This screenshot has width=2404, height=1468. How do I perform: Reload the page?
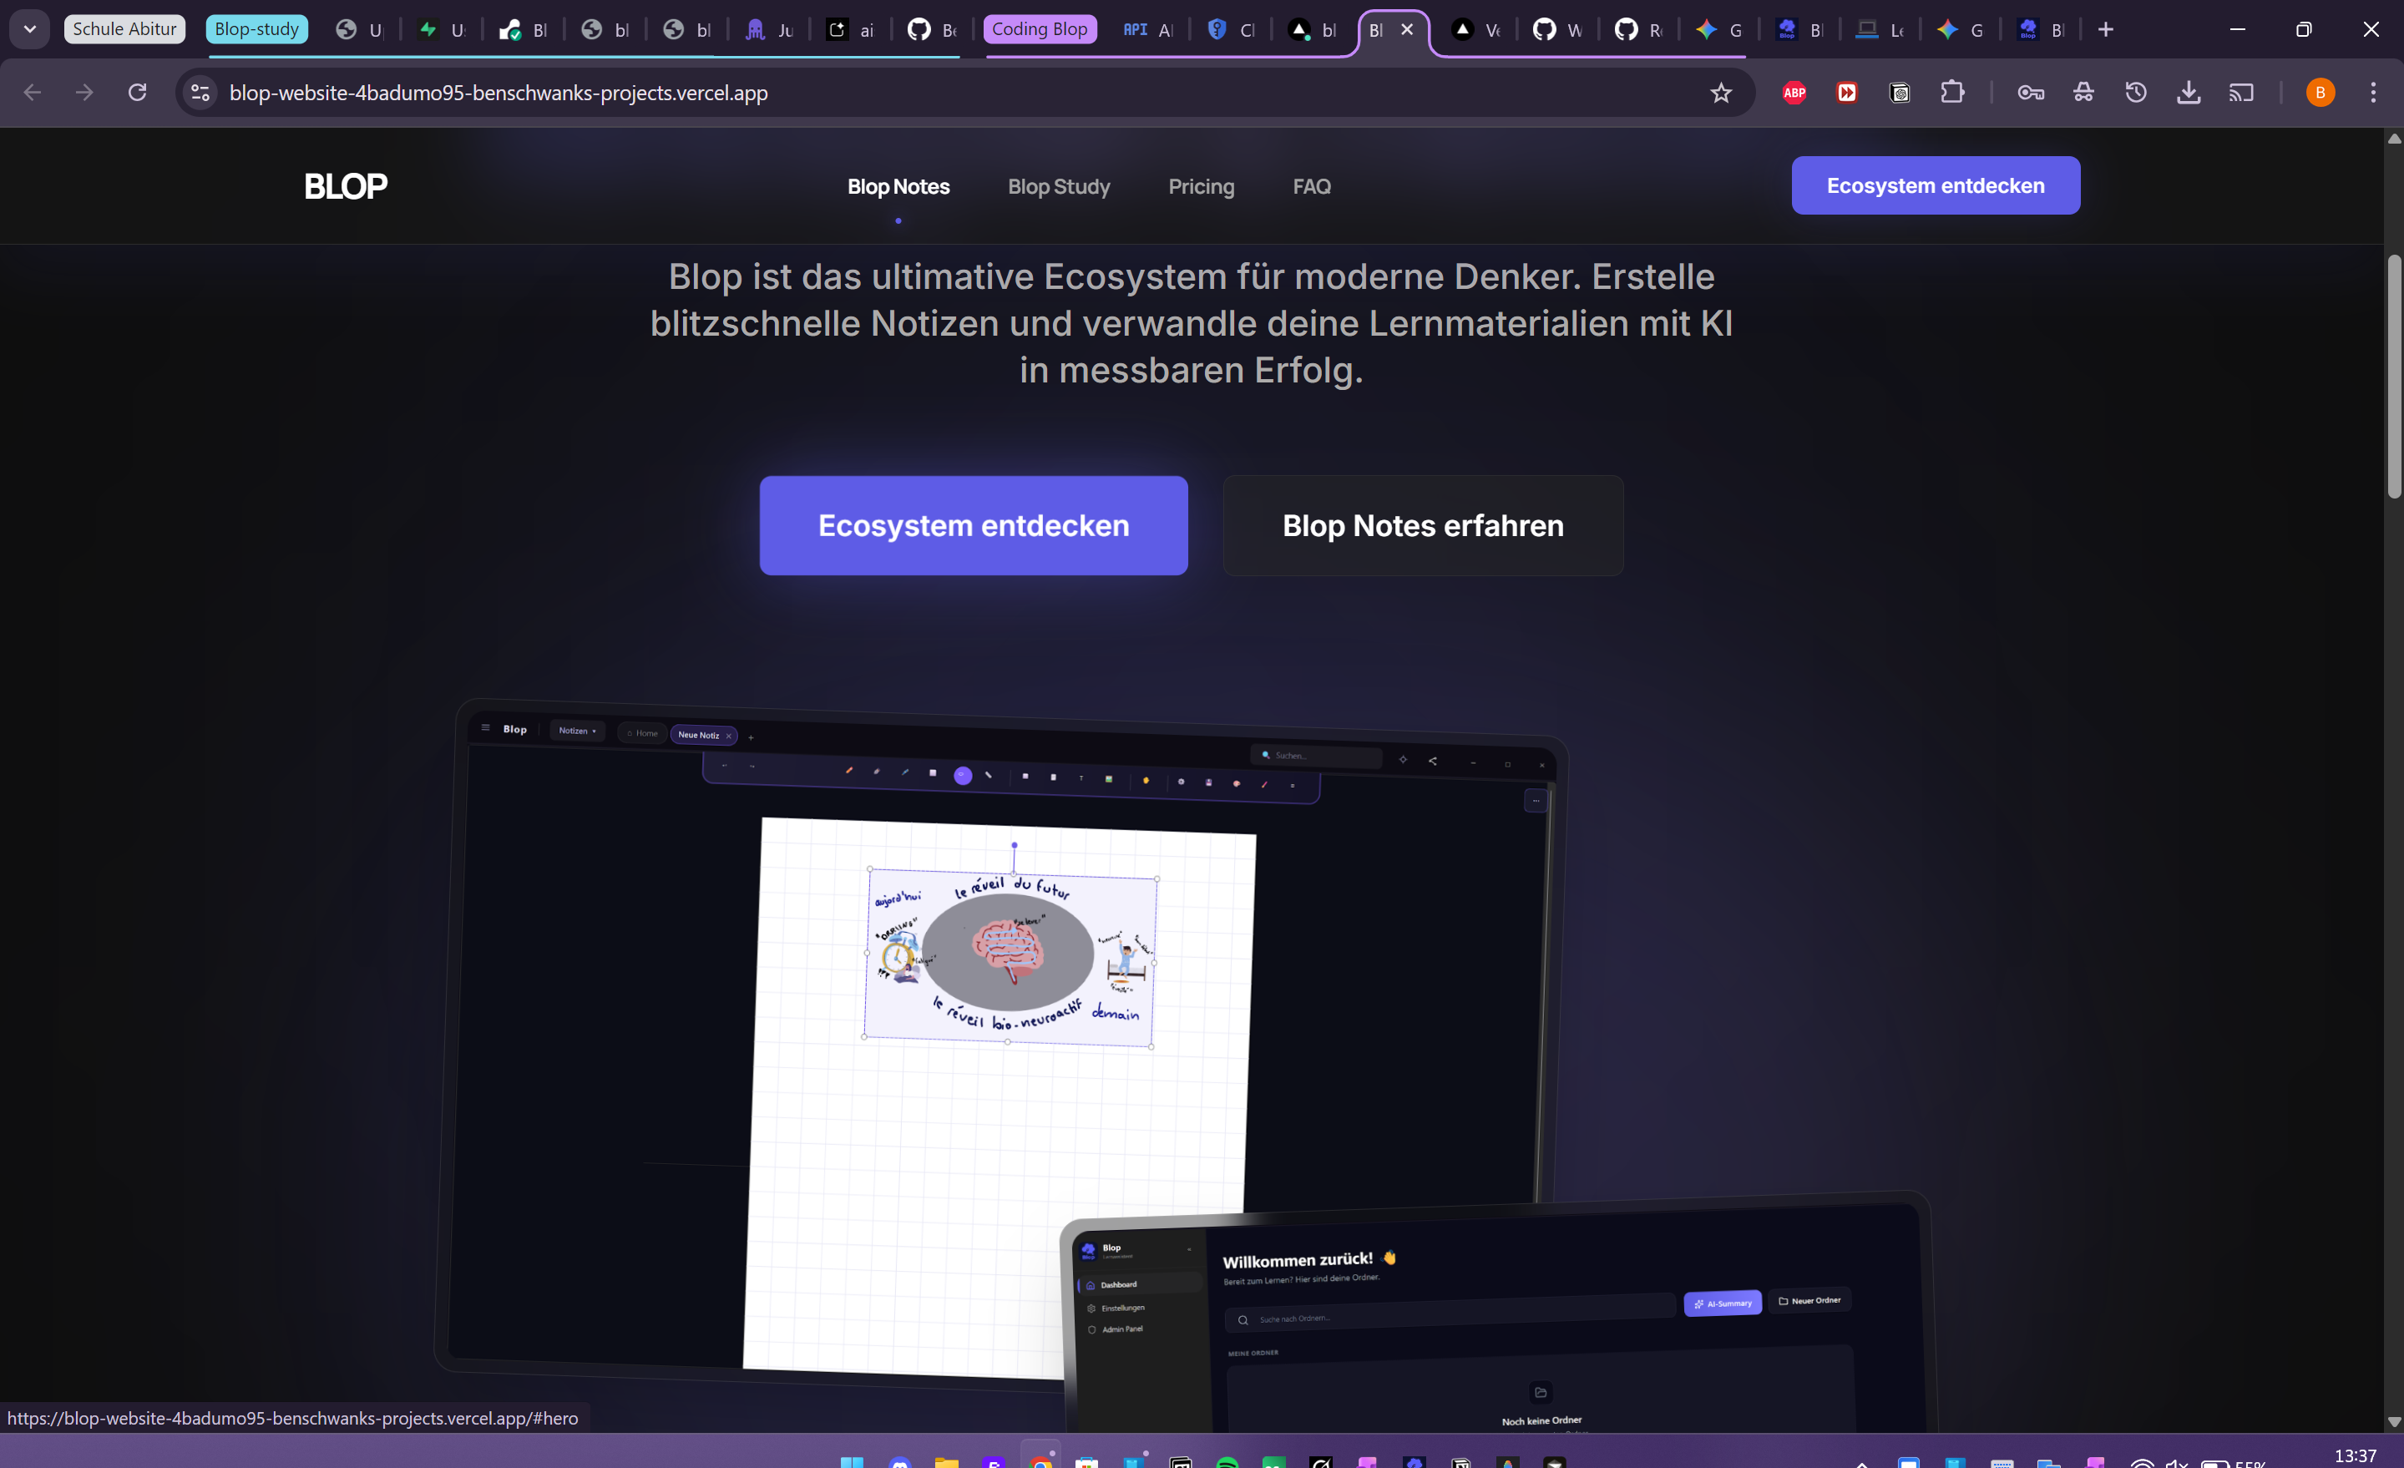coord(138,93)
